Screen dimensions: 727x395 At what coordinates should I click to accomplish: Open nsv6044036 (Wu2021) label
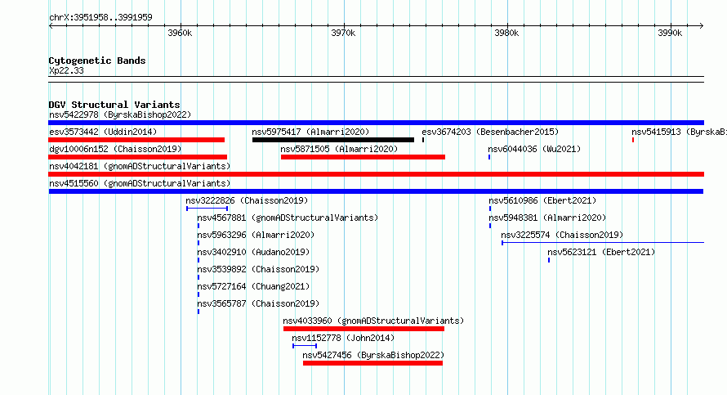pyautogui.click(x=534, y=149)
